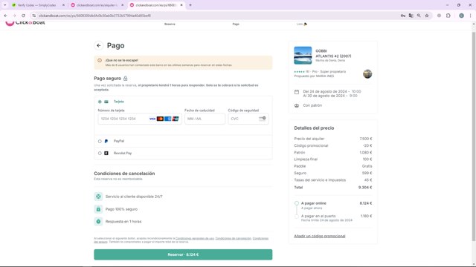Click the owner profile avatar picture

tap(367, 74)
